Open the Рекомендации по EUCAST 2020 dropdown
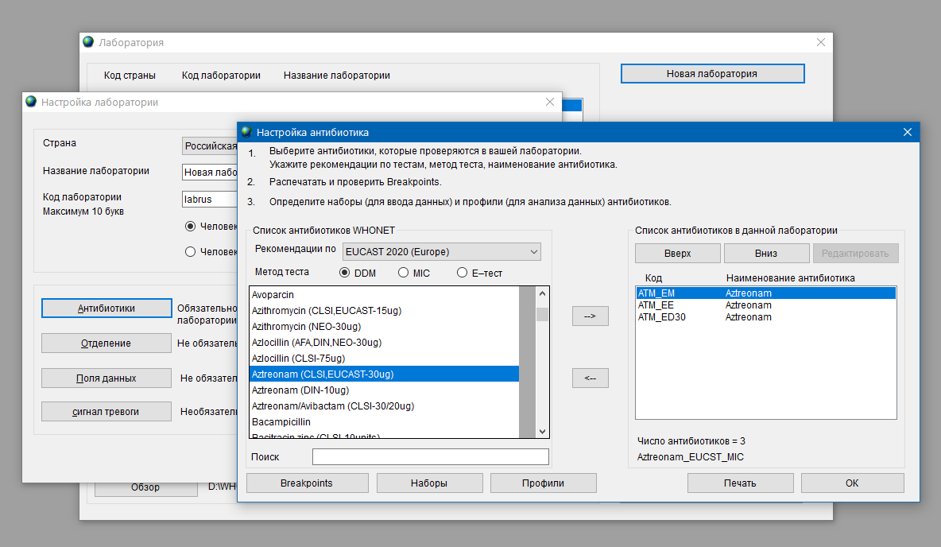This screenshot has height=547, width=941. tap(442, 251)
